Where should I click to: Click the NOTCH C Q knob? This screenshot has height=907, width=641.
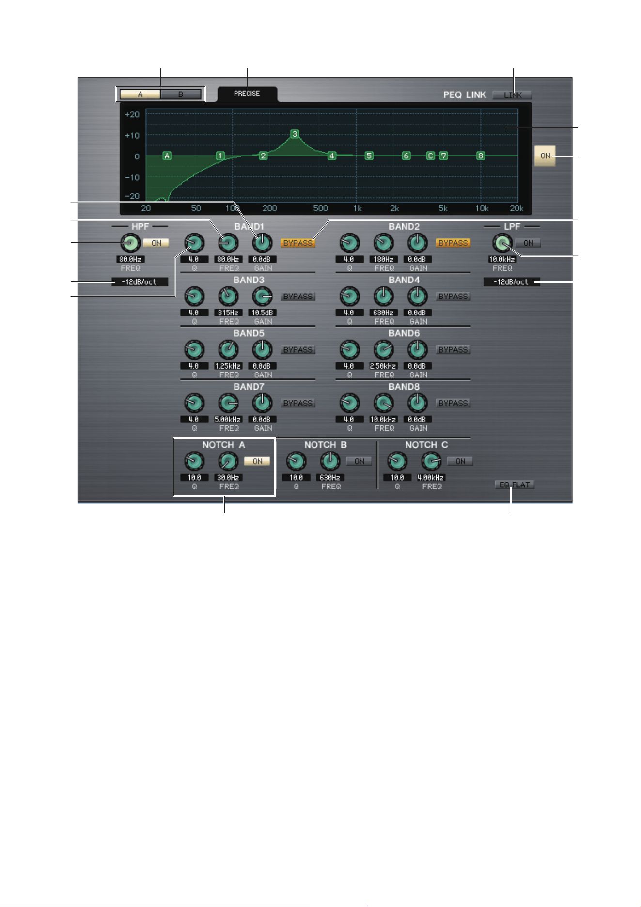397,461
